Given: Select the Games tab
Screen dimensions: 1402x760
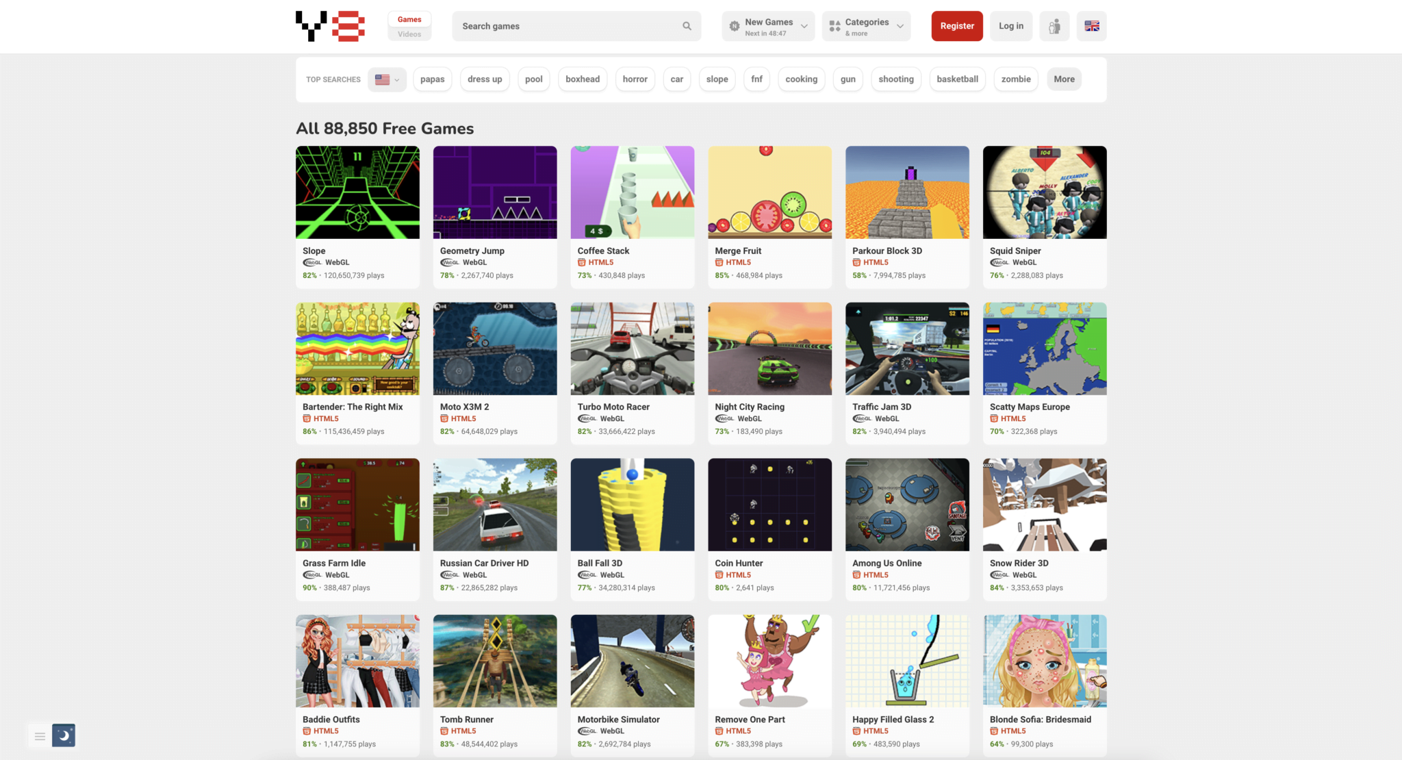Looking at the screenshot, I should click(x=409, y=19).
